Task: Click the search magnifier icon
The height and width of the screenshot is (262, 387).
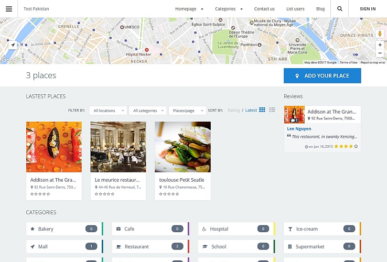Action: click(x=340, y=9)
